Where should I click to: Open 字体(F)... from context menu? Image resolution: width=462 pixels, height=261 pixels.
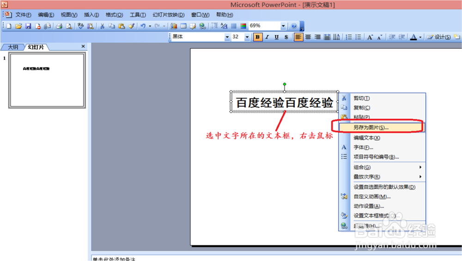tap(382, 147)
